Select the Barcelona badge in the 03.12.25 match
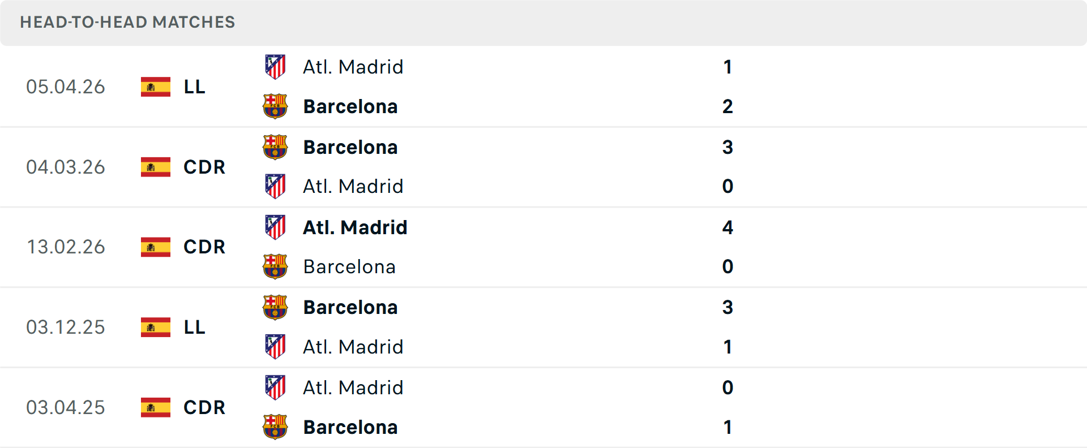 pos(276,307)
